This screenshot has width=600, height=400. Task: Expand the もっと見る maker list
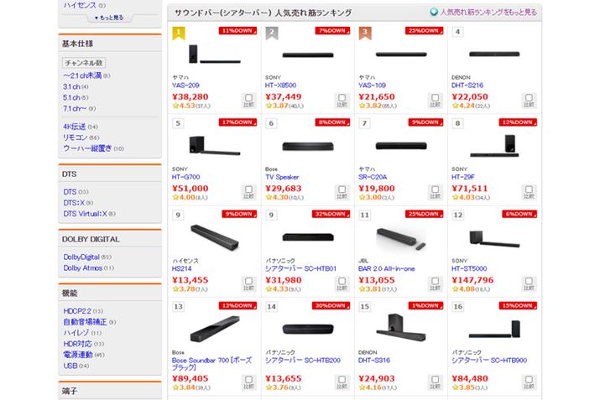tap(108, 17)
